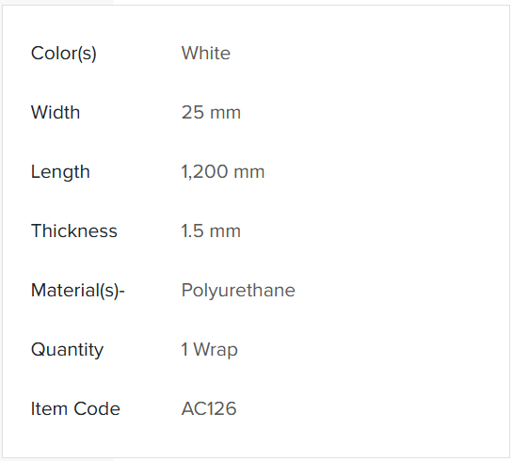Click the Width label

[x=56, y=112]
